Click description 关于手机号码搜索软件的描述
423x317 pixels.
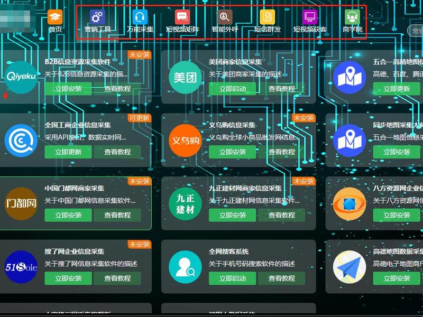(x=252, y=264)
